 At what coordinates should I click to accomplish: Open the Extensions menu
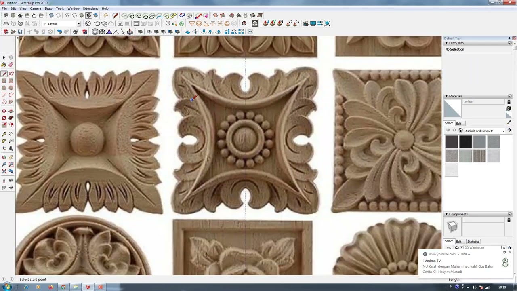pos(90,8)
